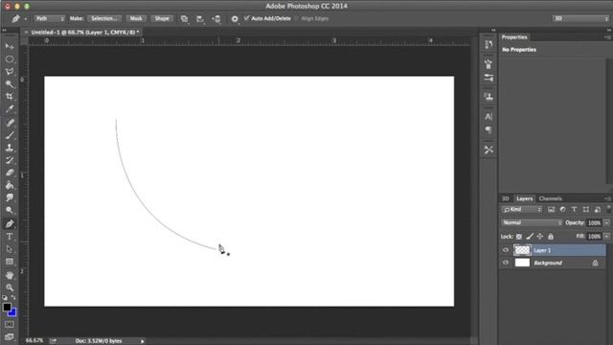Select the Polygonal Lasso tool
Image resolution: width=613 pixels, height=345 pixels.
point(10,72)
